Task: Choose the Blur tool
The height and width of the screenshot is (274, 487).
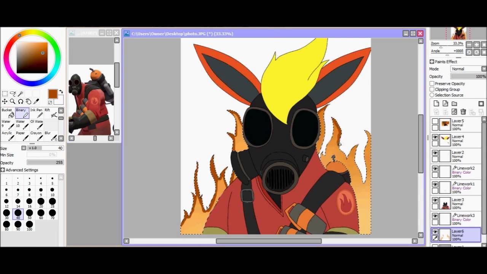Action: pyautogui.click(x=51, y=136)
